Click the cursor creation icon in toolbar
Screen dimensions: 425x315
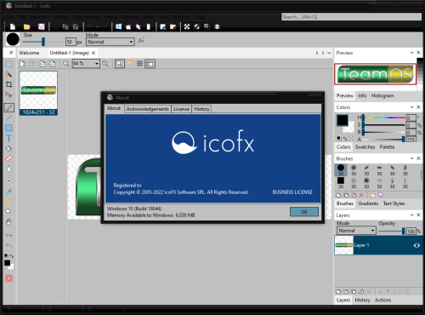click(x=139, y=26)
